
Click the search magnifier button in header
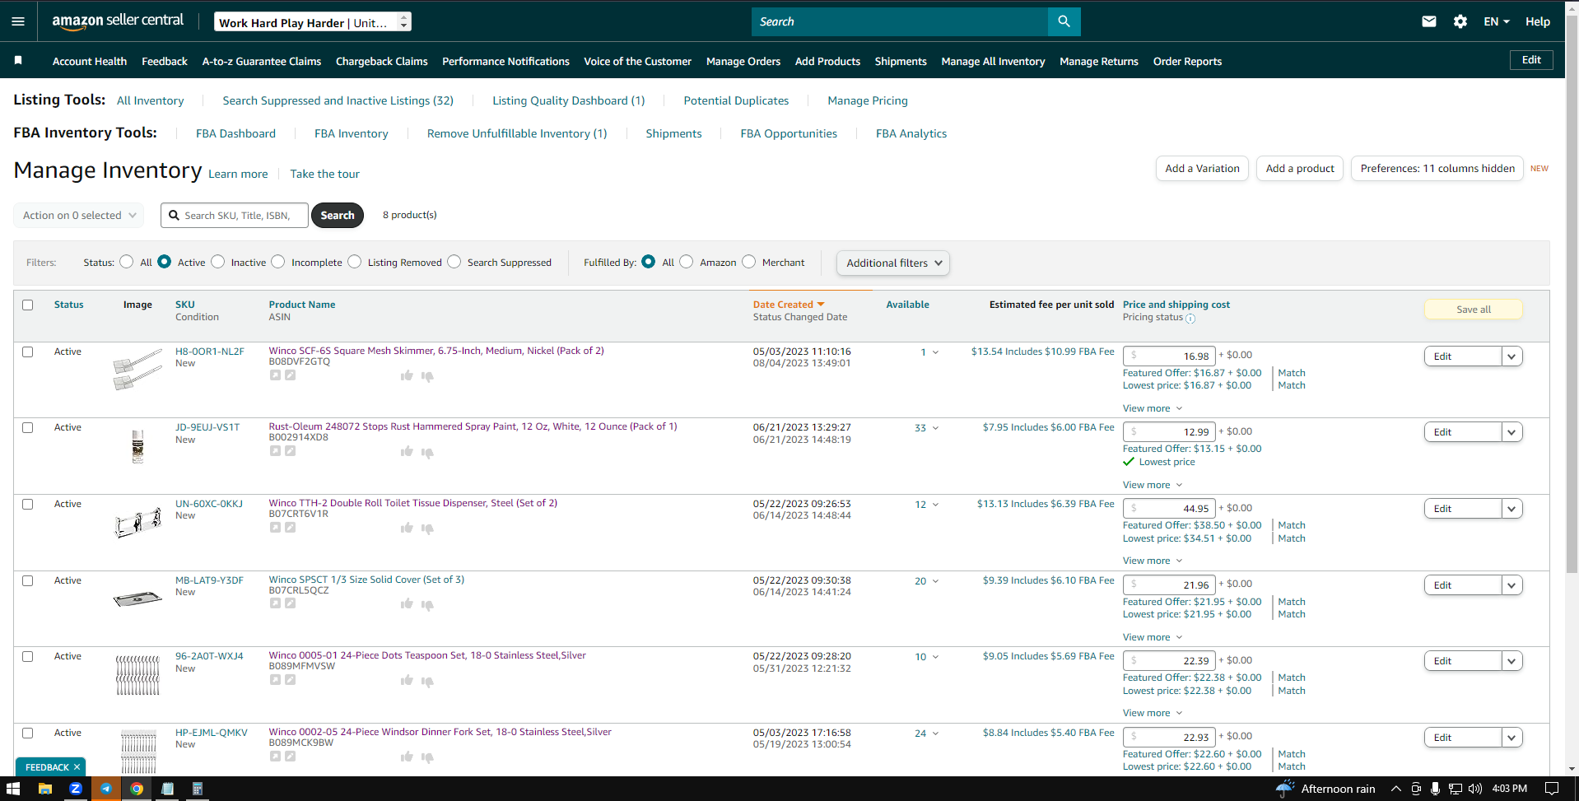[1064, 21]
